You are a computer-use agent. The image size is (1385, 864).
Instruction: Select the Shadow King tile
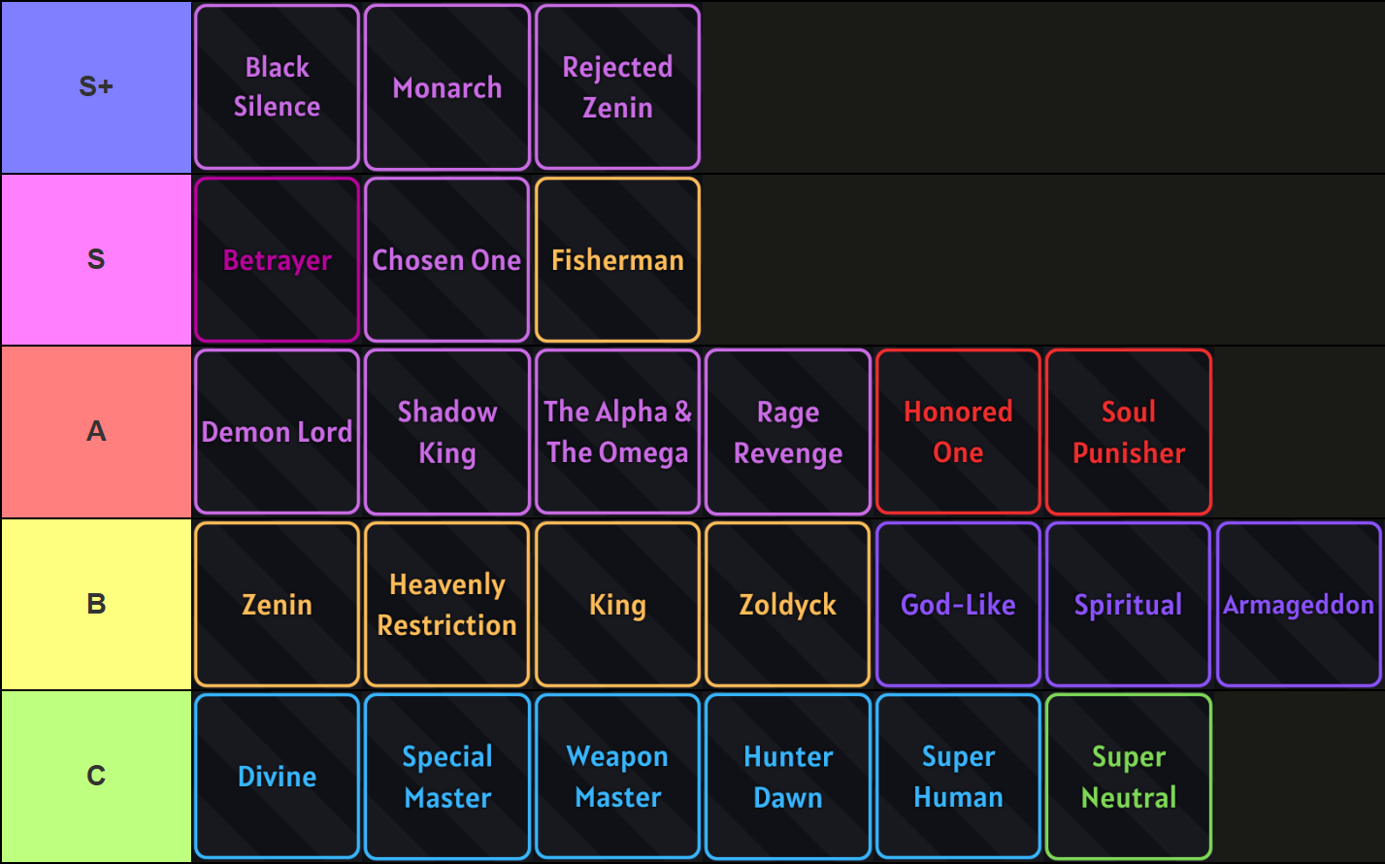(447, 432)
